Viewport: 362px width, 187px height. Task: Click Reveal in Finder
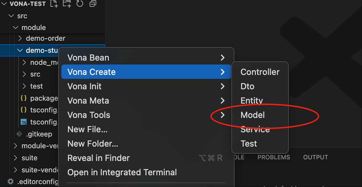point(98,158)
